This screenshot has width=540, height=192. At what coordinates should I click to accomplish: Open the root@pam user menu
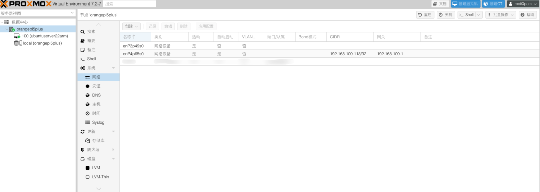(x=522, y=4)
